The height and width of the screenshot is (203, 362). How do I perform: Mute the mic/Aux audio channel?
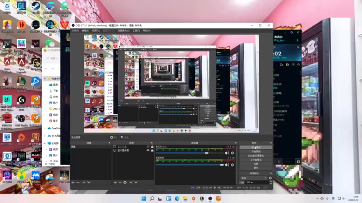click(x=227, y=153)
